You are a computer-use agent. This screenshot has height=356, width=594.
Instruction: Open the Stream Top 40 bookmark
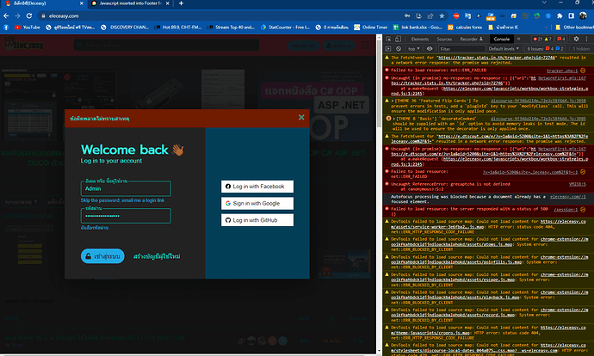click(231, 28)
